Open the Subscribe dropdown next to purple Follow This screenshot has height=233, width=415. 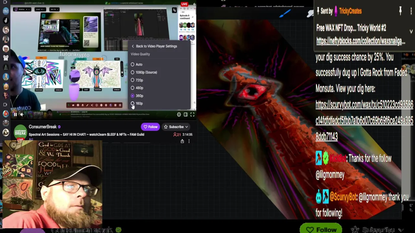pyautogui.click(x=176, y=127)
